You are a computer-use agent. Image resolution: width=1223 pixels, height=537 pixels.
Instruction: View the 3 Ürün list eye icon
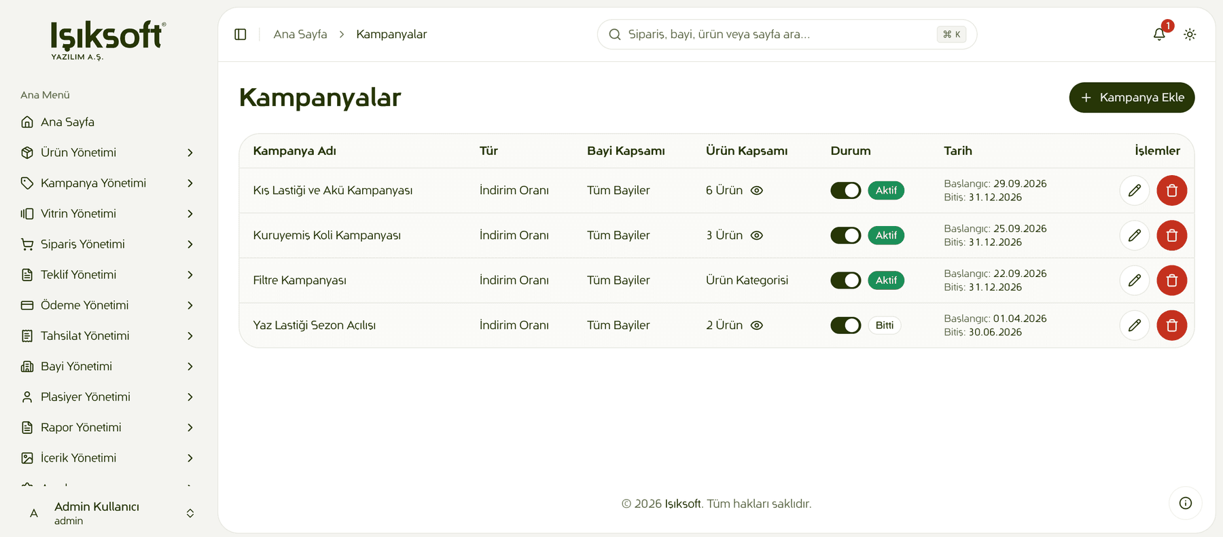757,235
